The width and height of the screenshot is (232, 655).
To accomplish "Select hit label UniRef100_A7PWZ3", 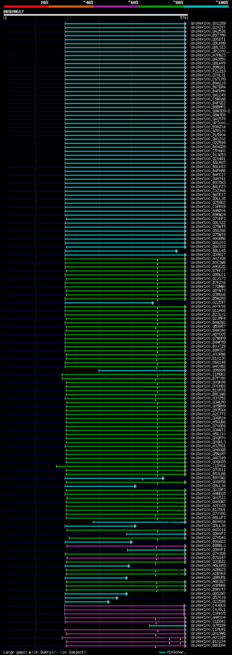I will pos(208,55).
